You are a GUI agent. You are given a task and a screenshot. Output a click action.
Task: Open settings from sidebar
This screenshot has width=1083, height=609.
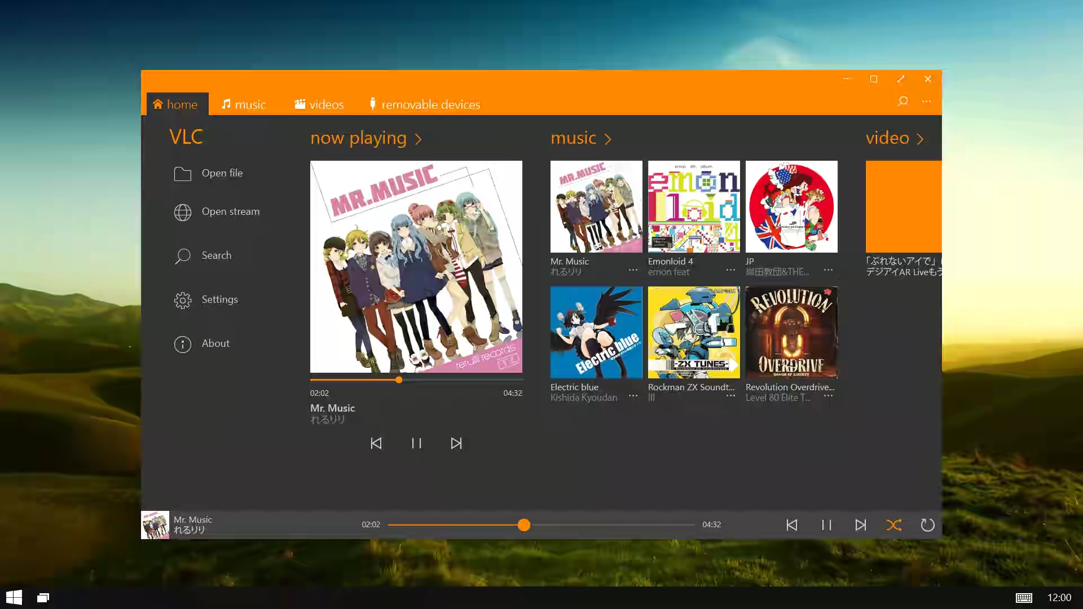coord(220,298)
